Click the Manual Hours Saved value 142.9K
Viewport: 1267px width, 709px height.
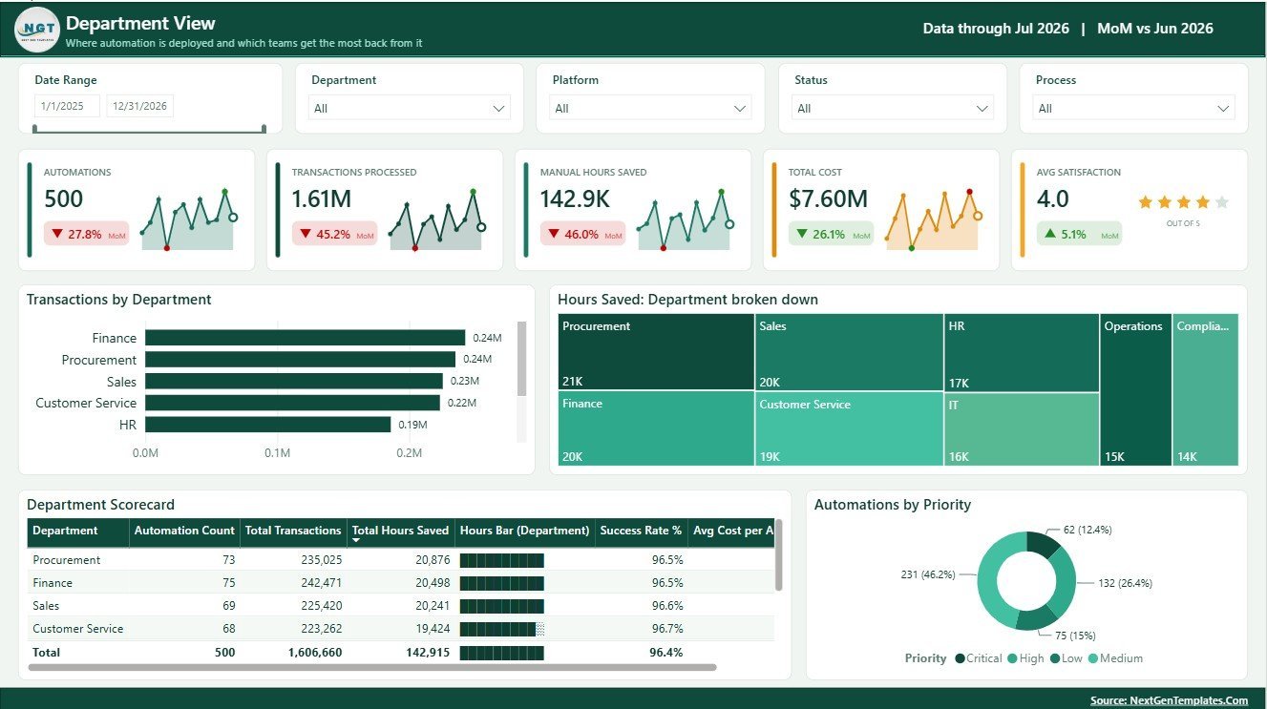(x=575, y=199)
